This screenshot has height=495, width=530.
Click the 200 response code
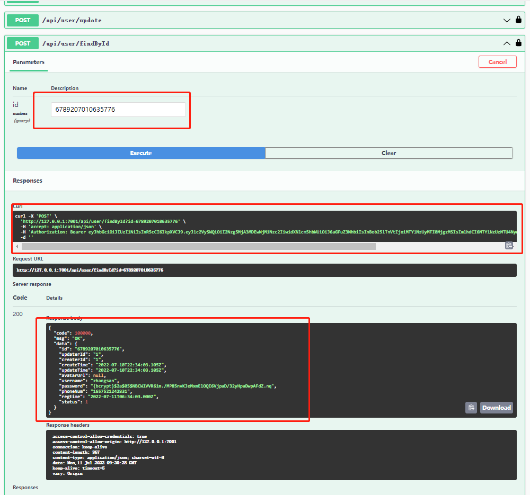(17, 314)
